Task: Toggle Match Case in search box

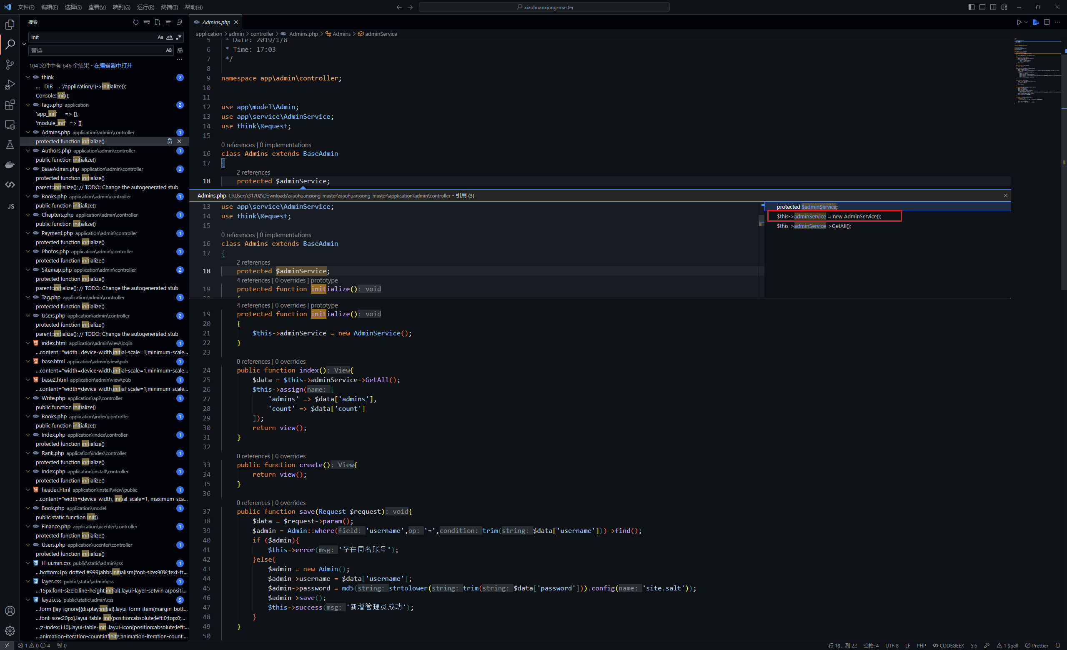Action: point(160,37)
